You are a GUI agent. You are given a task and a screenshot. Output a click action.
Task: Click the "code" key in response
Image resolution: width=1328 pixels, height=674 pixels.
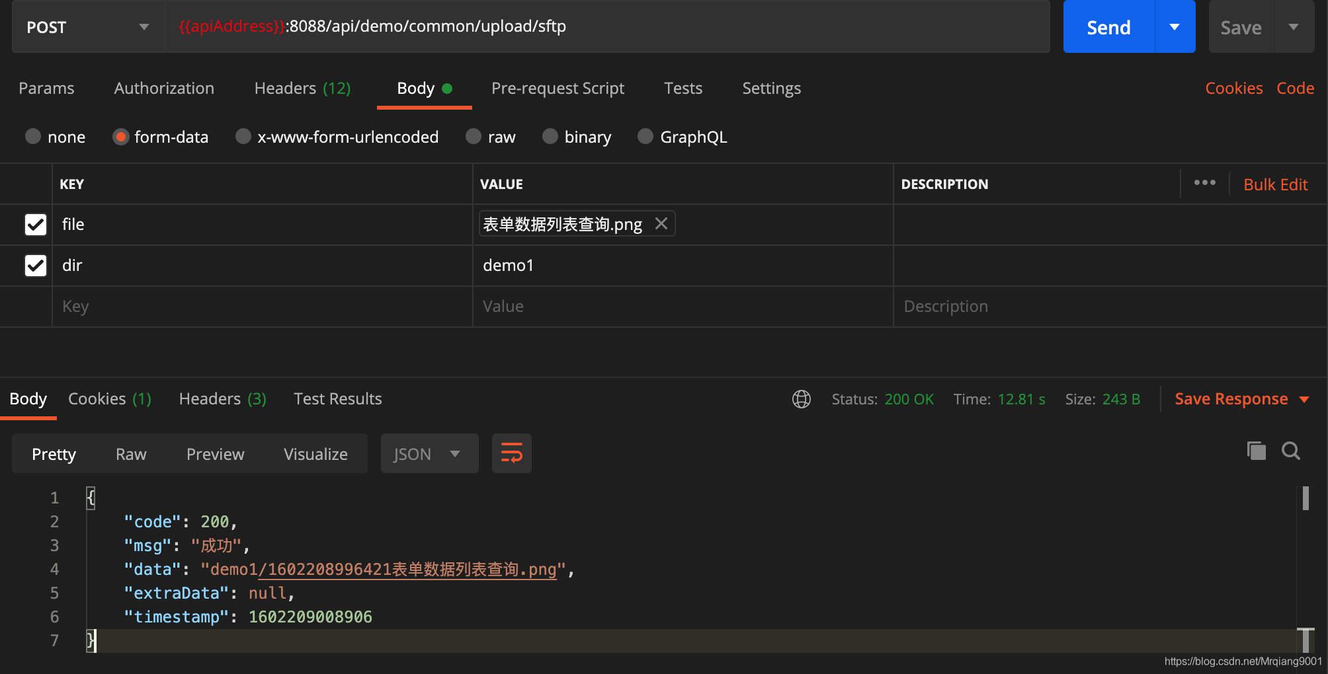tap(153, 522)
